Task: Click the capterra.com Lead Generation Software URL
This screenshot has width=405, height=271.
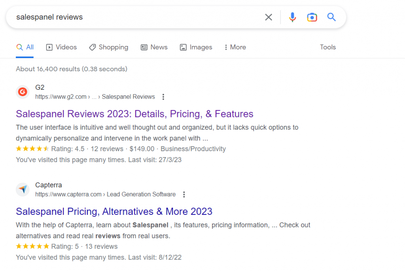Action: pyautogui.click(x=105, y=195)
